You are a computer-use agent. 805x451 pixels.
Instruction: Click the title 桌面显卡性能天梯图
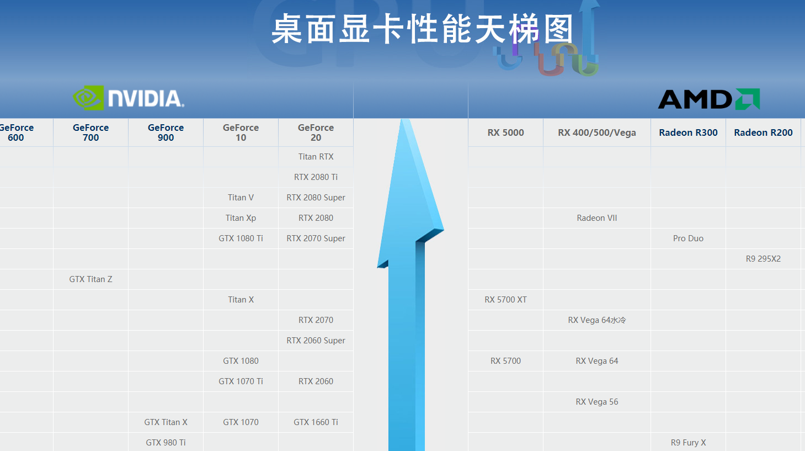tap(423, 29)
